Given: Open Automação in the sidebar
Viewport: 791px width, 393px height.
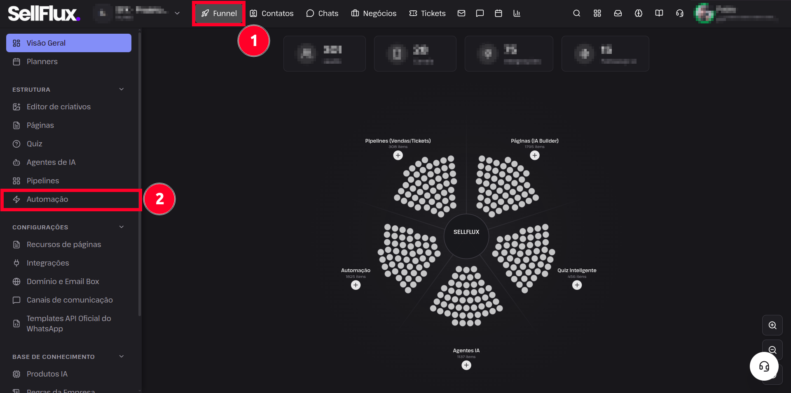Looking at the screenshot, I should point(69,199).
